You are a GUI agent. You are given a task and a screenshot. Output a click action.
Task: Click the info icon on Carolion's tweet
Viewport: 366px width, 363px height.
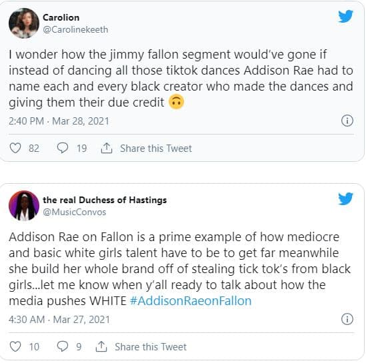pyautogui.click(x=347, y=121)
